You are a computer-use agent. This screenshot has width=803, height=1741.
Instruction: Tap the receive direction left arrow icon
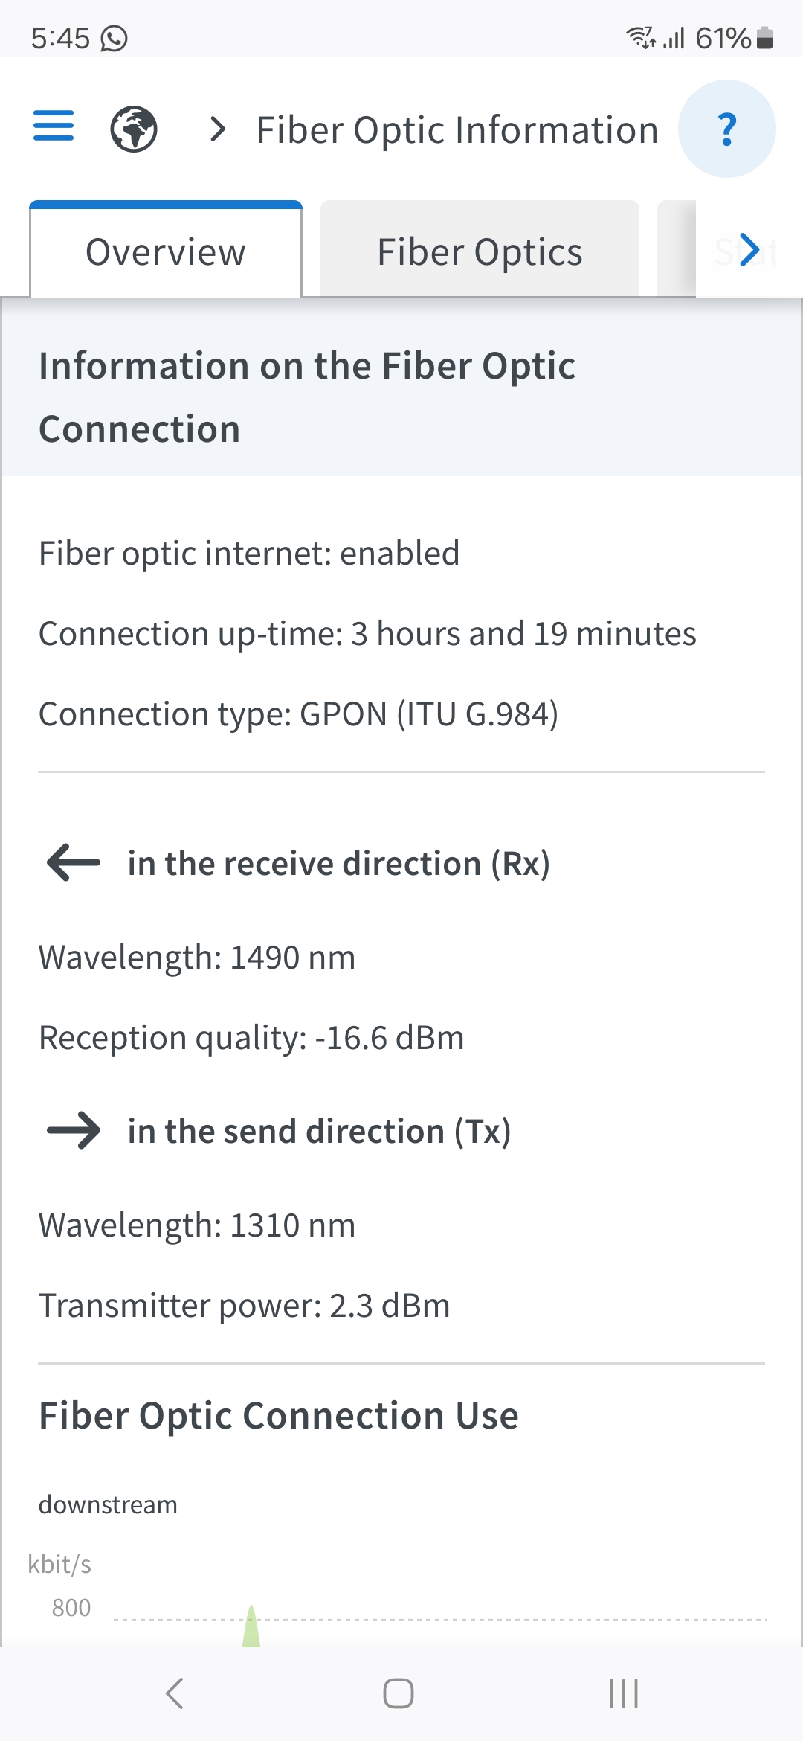pos(73,862)
